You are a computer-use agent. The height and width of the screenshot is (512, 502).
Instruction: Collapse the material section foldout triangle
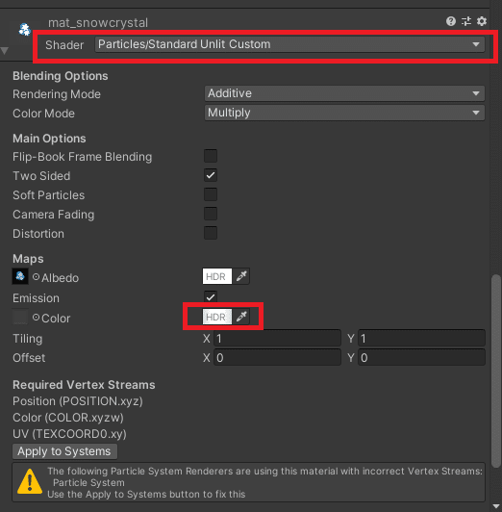(5, 51)
